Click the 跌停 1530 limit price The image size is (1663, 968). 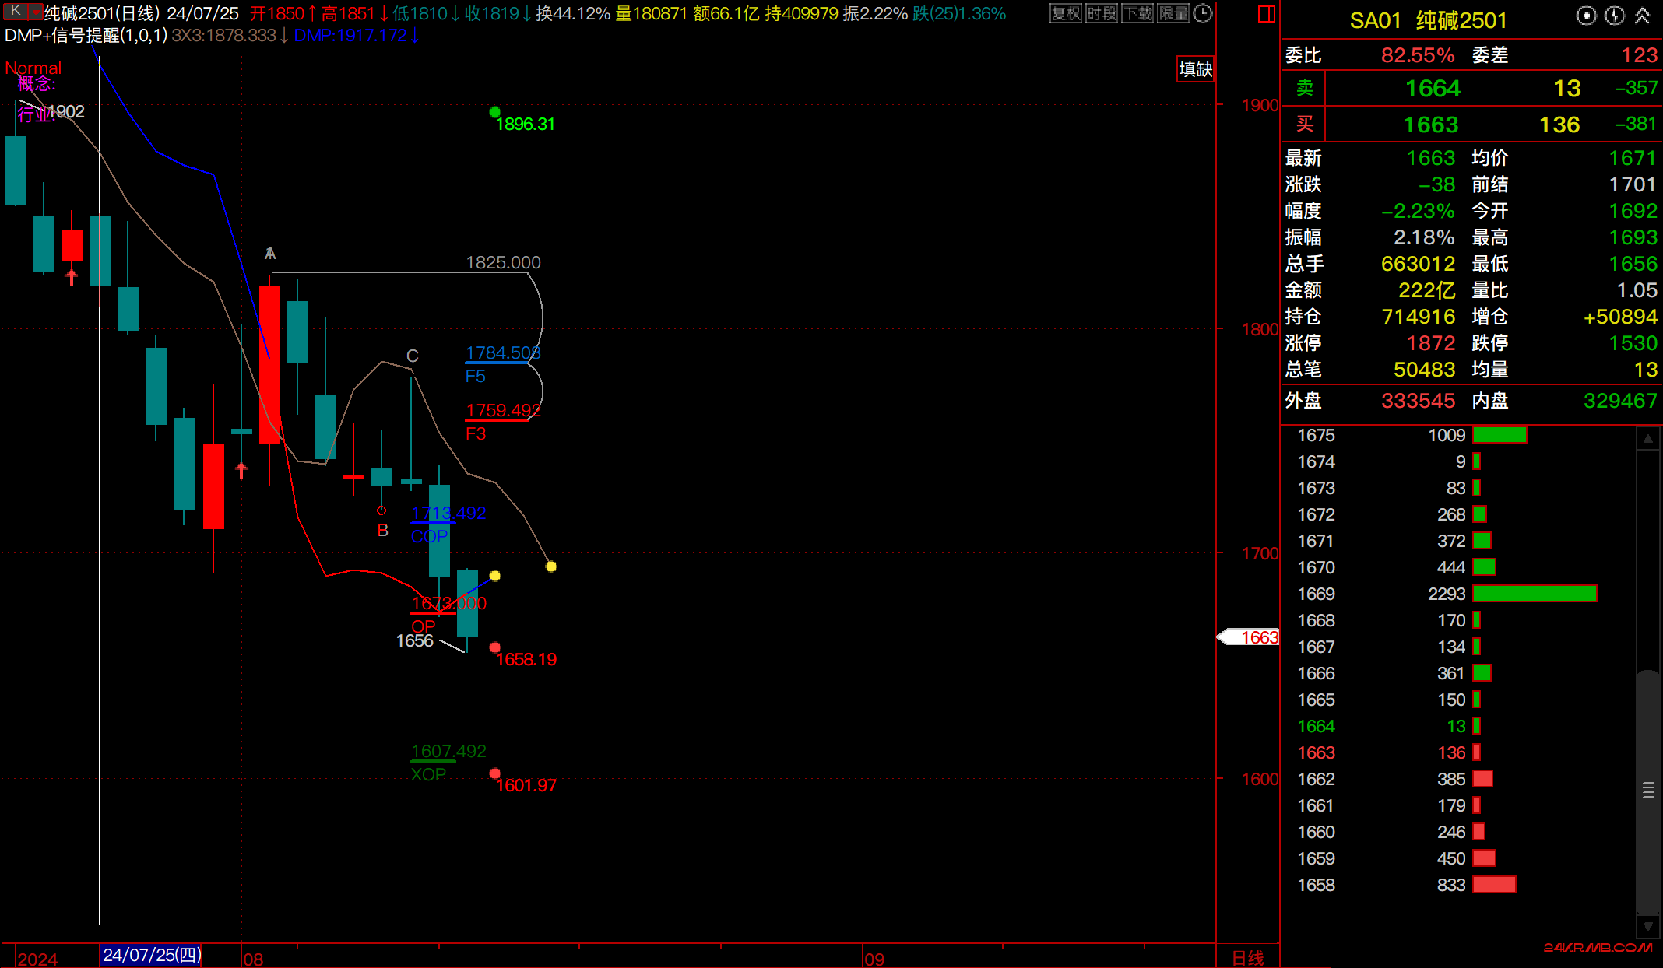tap(1633, 343)
